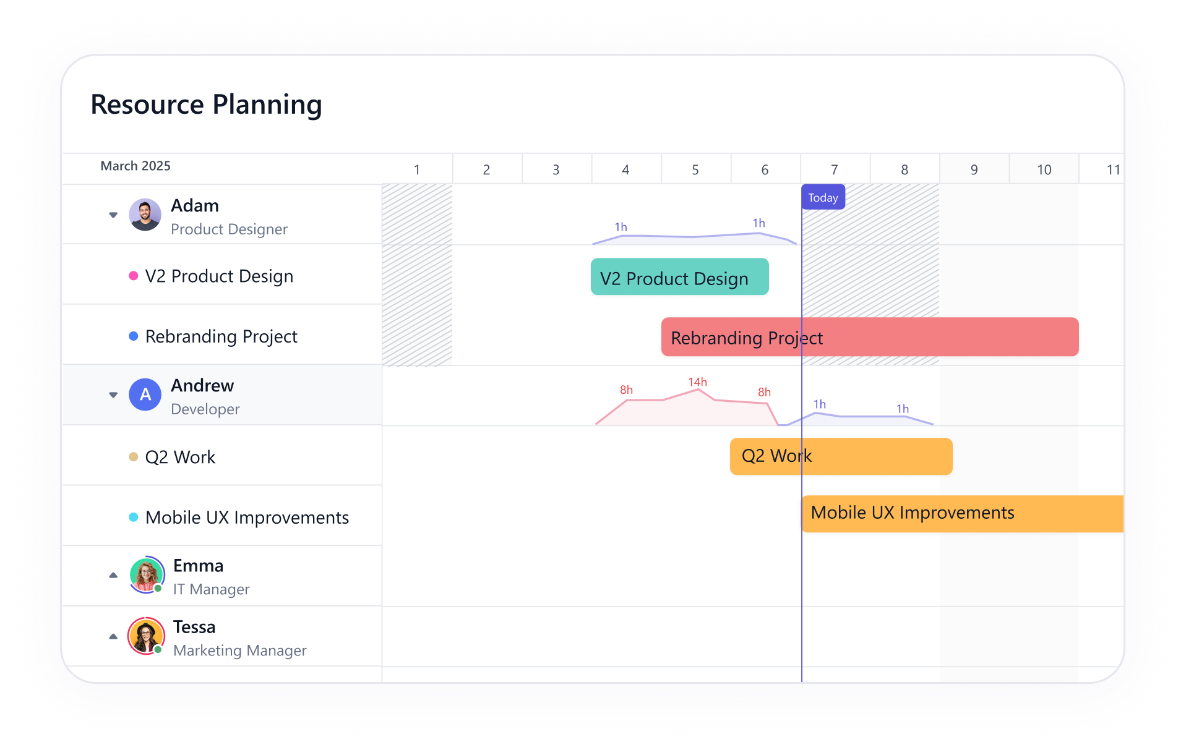
Task: Select the V2 Product Design row label
Action: (219, 276)
